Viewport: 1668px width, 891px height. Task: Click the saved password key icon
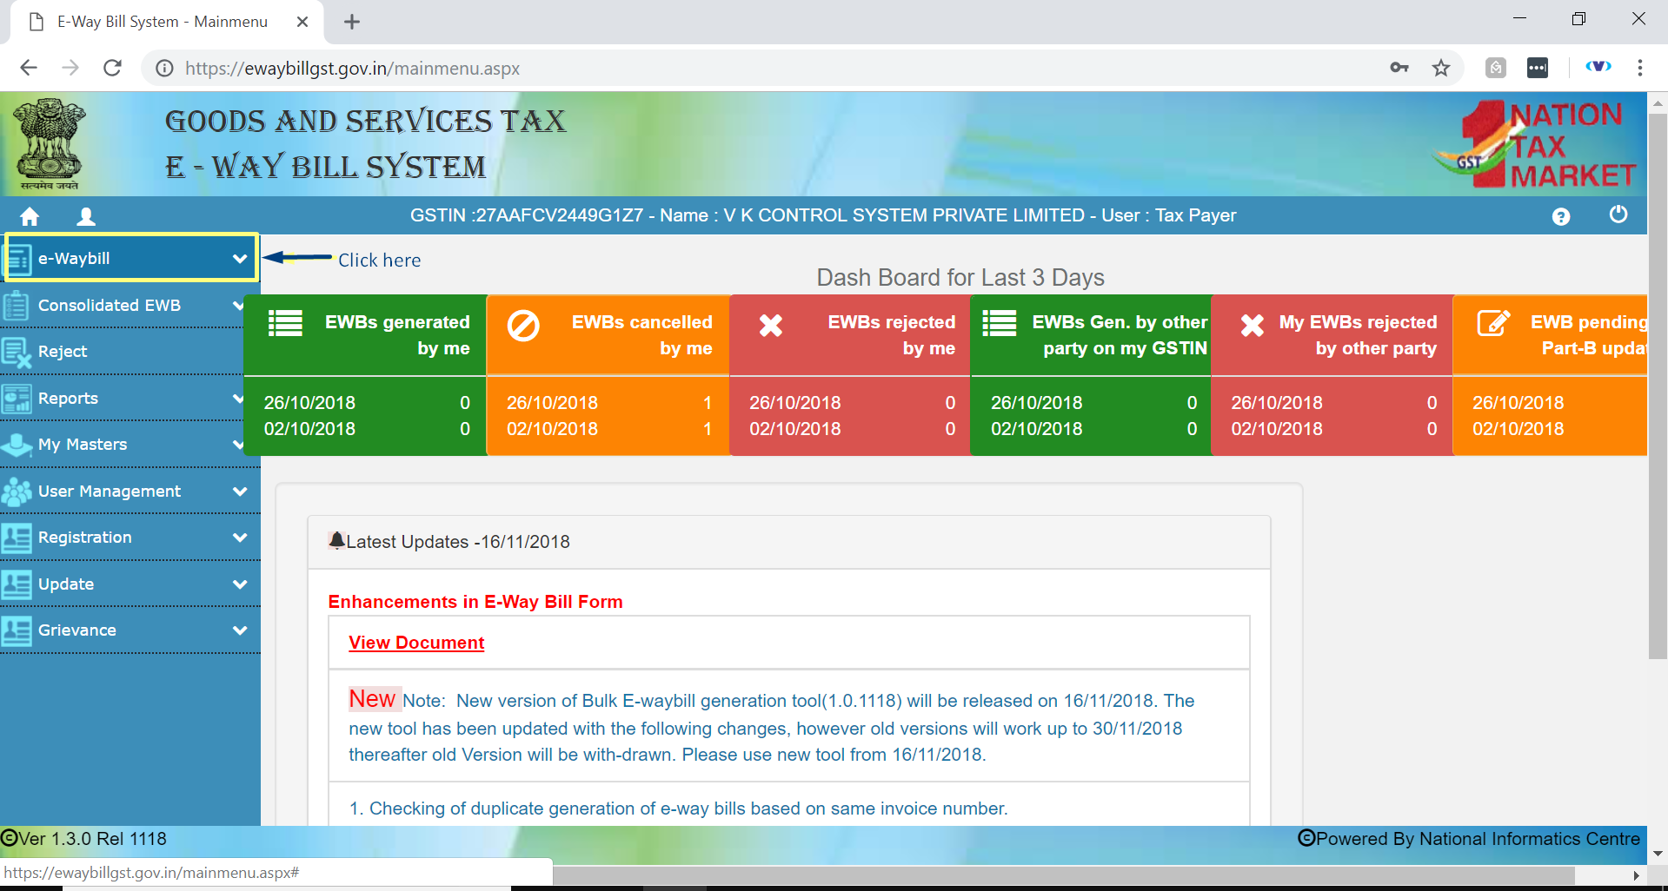click(x=1399, y=68)
